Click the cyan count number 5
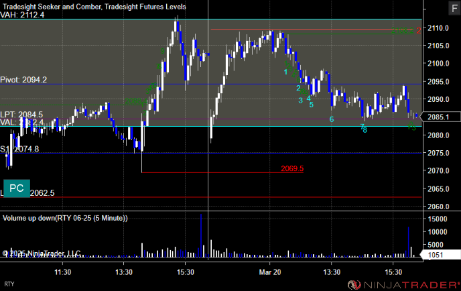The image size is (461, 291). point(312,105)
